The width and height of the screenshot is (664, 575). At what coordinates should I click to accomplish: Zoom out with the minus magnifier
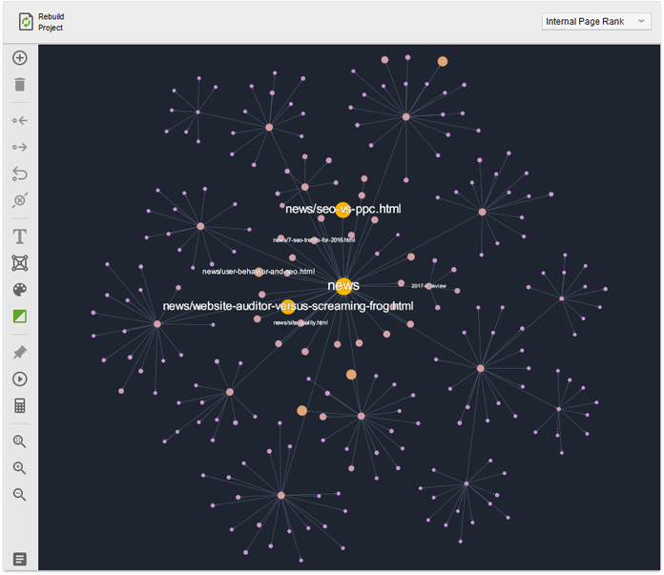tap(19, 495)
